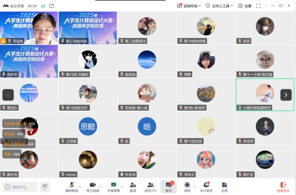Image resolution: width=296 pixels, height=195 pixels.
Task: Expand the 主持人工具 host tools dropdown
Action: tap(219, 6)
